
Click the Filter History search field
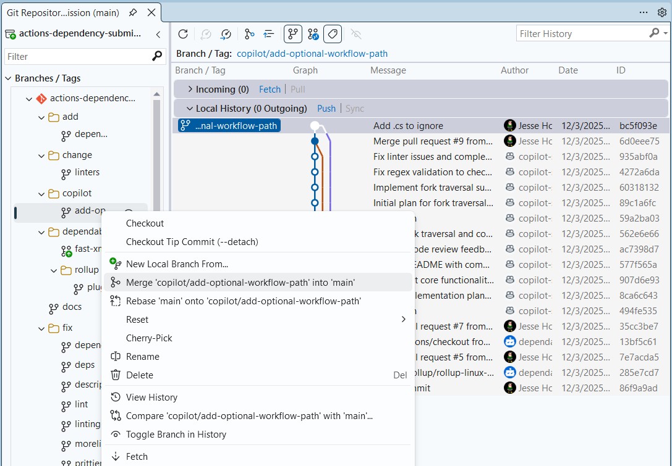pyautogui.click(x=583, y=34)
